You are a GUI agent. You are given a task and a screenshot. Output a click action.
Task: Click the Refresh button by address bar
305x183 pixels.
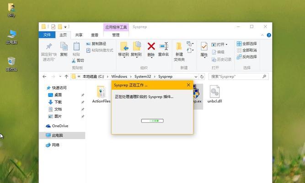click(202, 76)
